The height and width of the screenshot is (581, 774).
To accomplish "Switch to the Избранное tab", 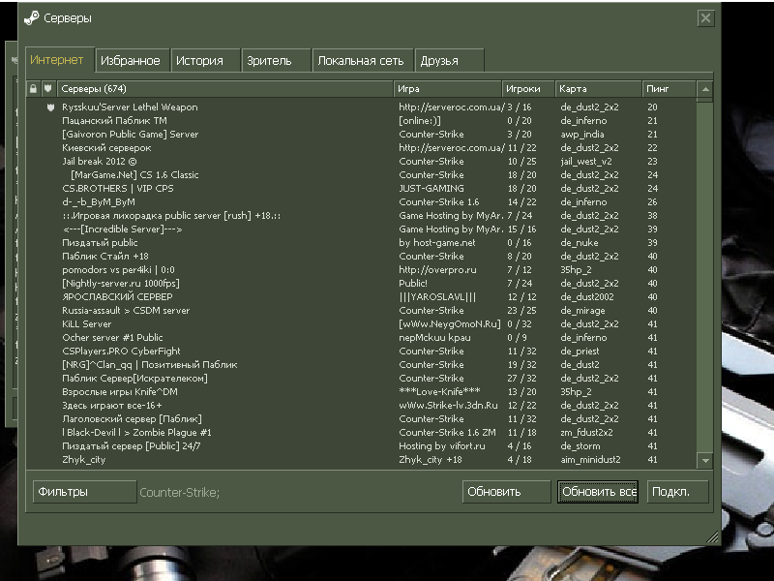I will point(133,61).
